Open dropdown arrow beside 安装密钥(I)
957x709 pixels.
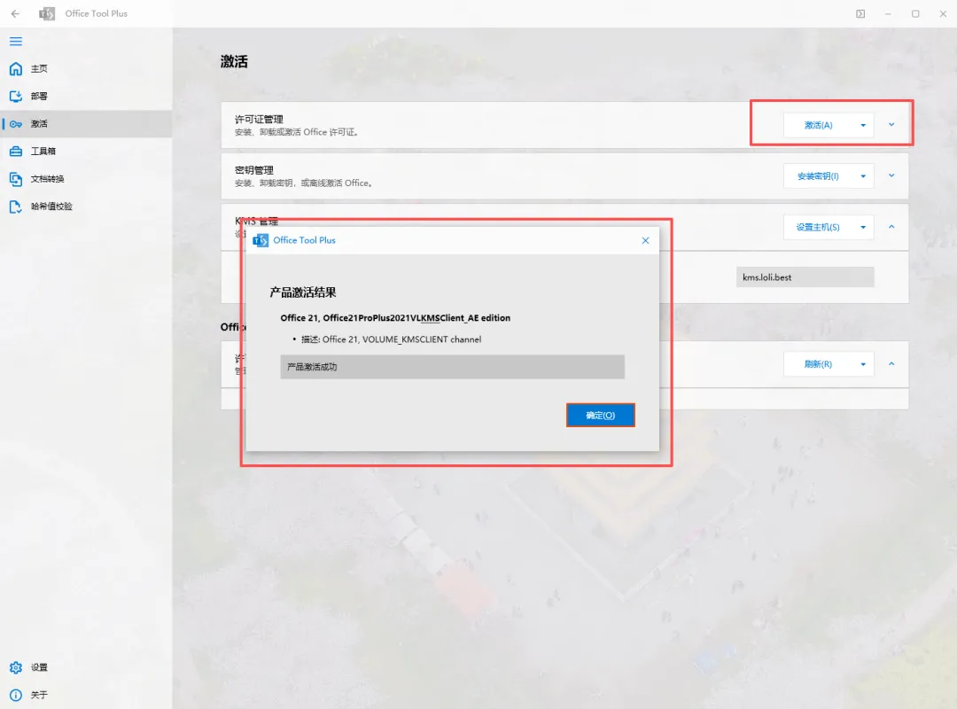click(x=863, y=175)
